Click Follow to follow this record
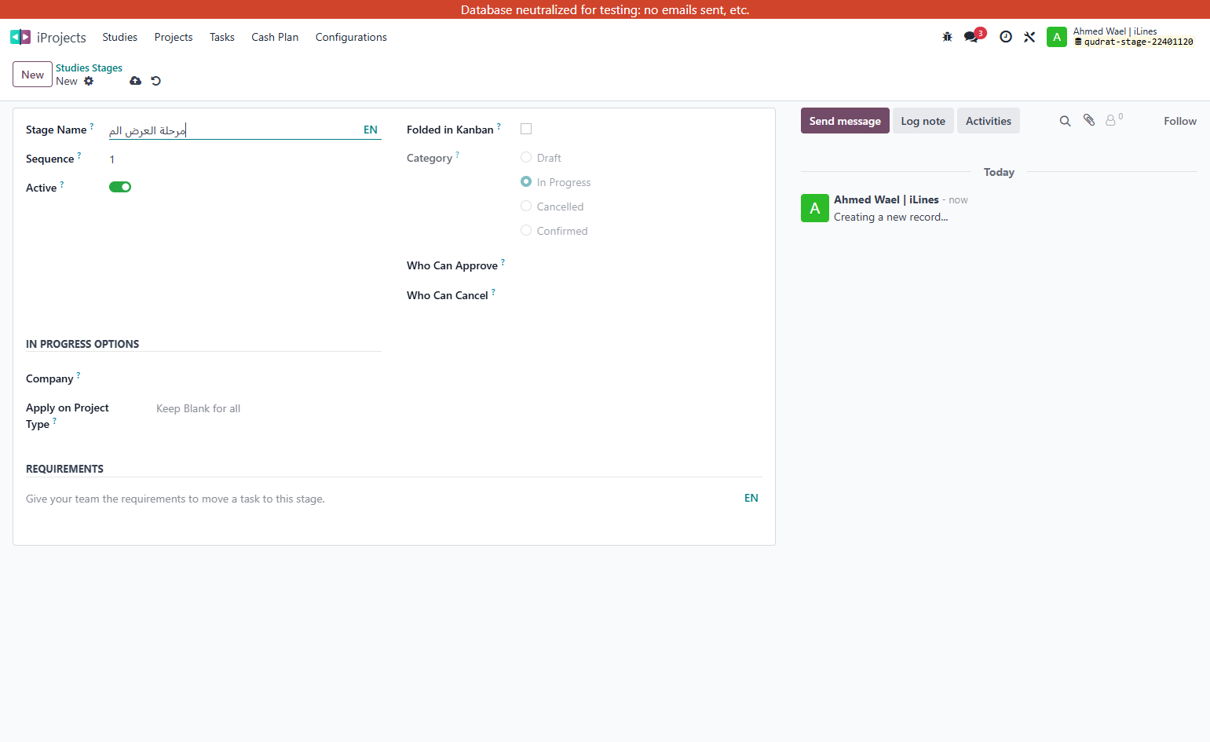 [1180, 121]
